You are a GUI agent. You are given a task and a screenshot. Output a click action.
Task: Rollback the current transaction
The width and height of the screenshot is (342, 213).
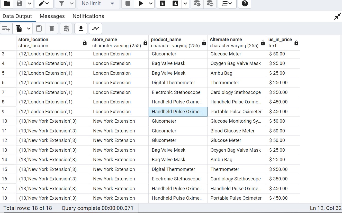tap(210, 4)
